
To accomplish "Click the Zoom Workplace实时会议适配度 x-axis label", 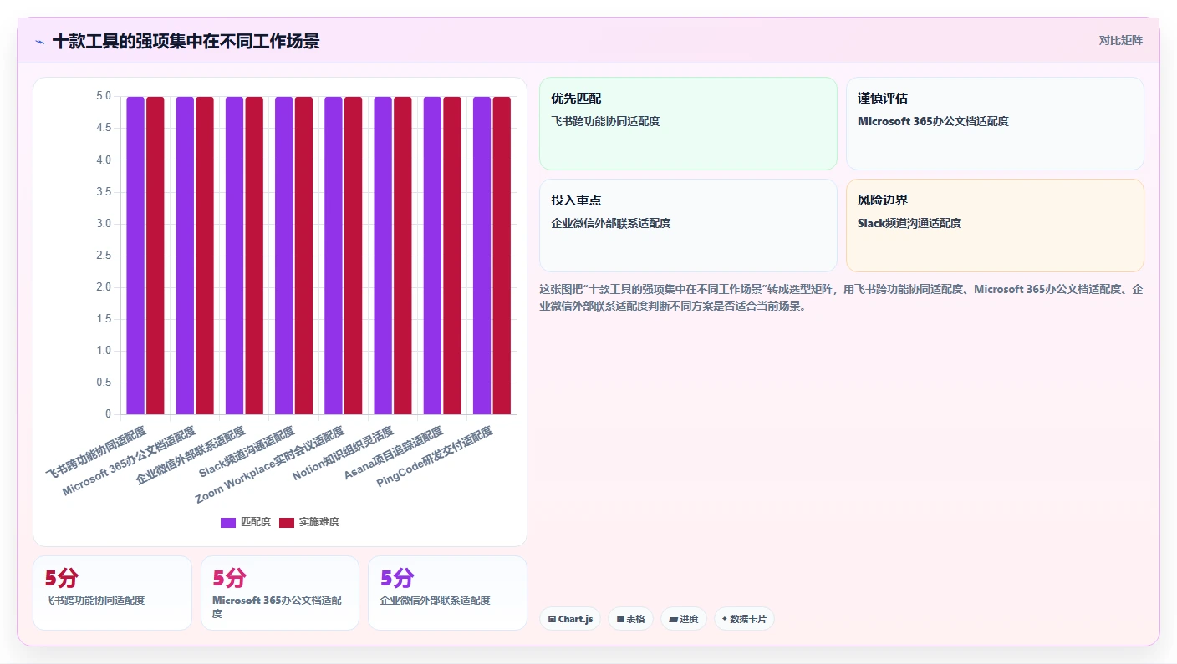I will pyautogui.click(x=269, y=464).
